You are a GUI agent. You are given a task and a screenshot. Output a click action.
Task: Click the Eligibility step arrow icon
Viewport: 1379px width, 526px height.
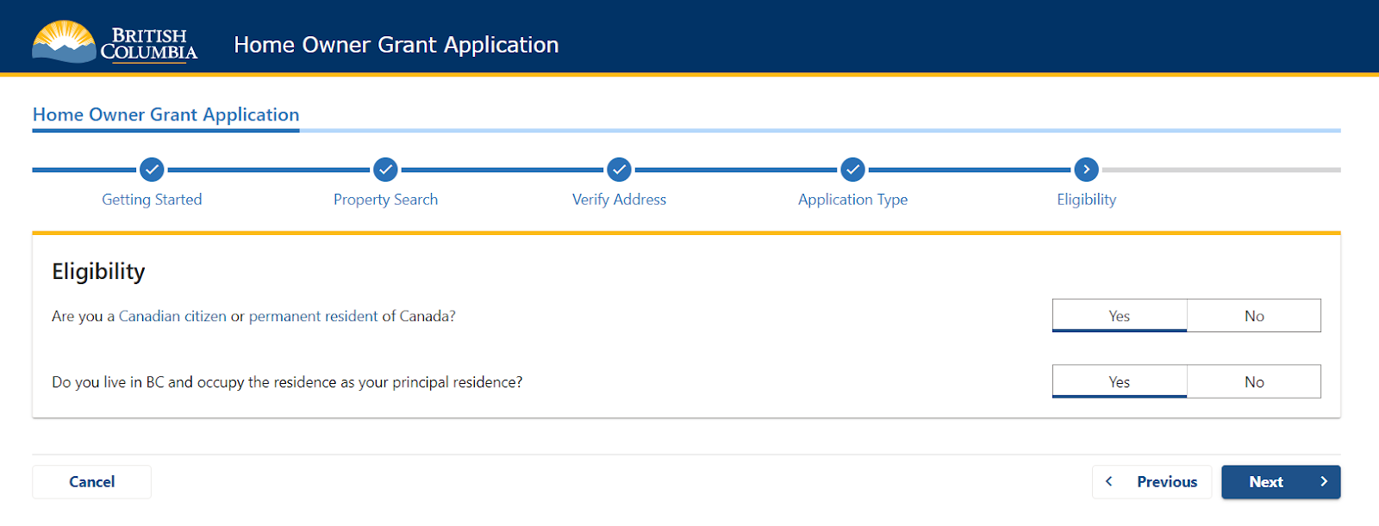(x=1086, y=170)
